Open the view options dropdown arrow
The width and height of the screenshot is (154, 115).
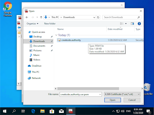click(x=126, y=24)
